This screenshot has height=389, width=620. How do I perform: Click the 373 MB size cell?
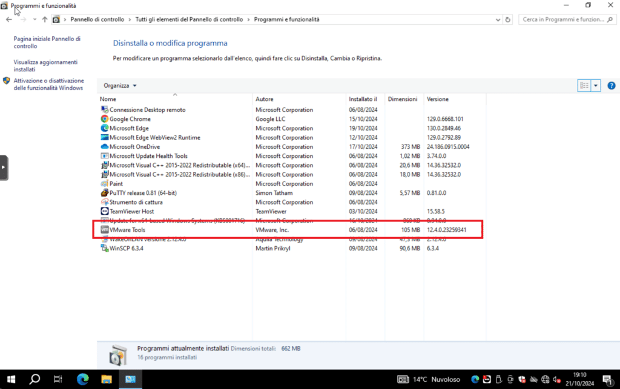click(411, 146)
